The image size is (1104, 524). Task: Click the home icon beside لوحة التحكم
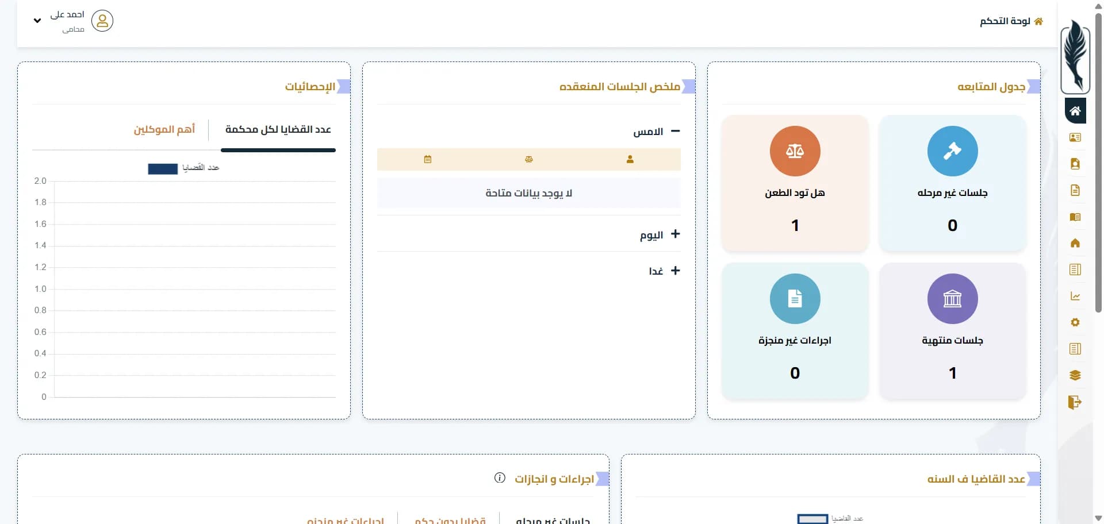pyautogui.click(x=1038, y=21)
